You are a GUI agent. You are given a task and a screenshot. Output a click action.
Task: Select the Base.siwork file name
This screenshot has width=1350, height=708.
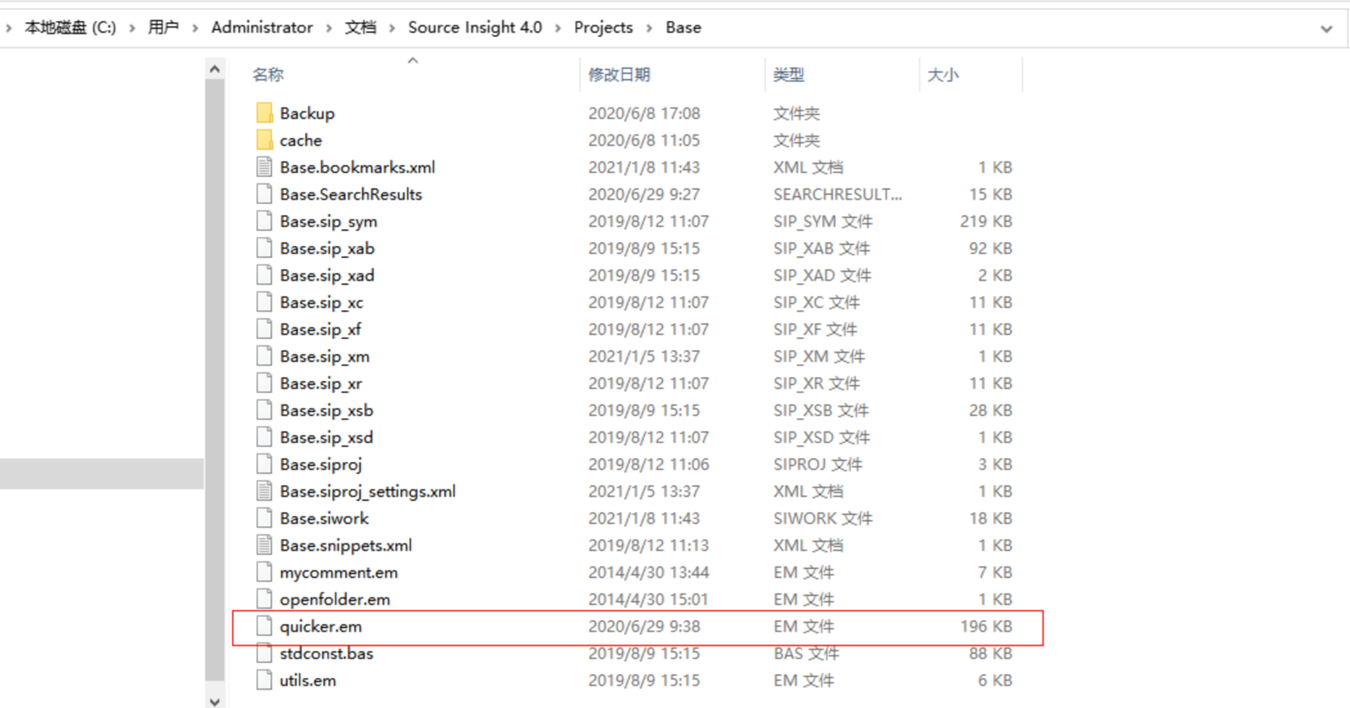pyautogui.click(x=324, y=518)
